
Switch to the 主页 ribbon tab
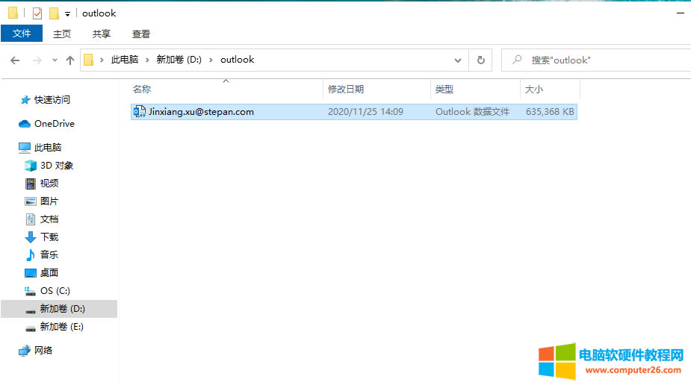click(62, 34)
